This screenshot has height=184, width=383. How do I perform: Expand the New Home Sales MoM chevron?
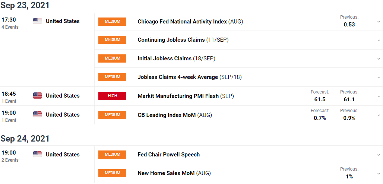379,174
